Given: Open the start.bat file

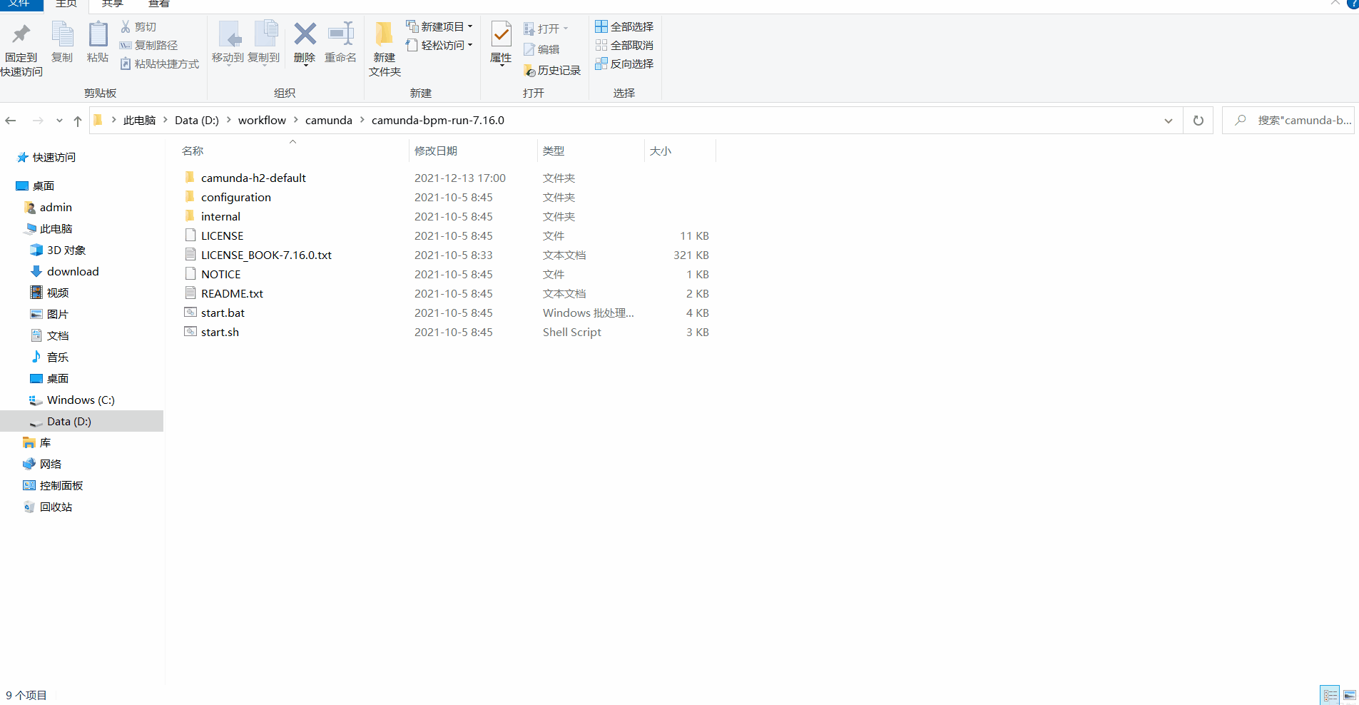Looking at the screenshot, I should 223,313.
